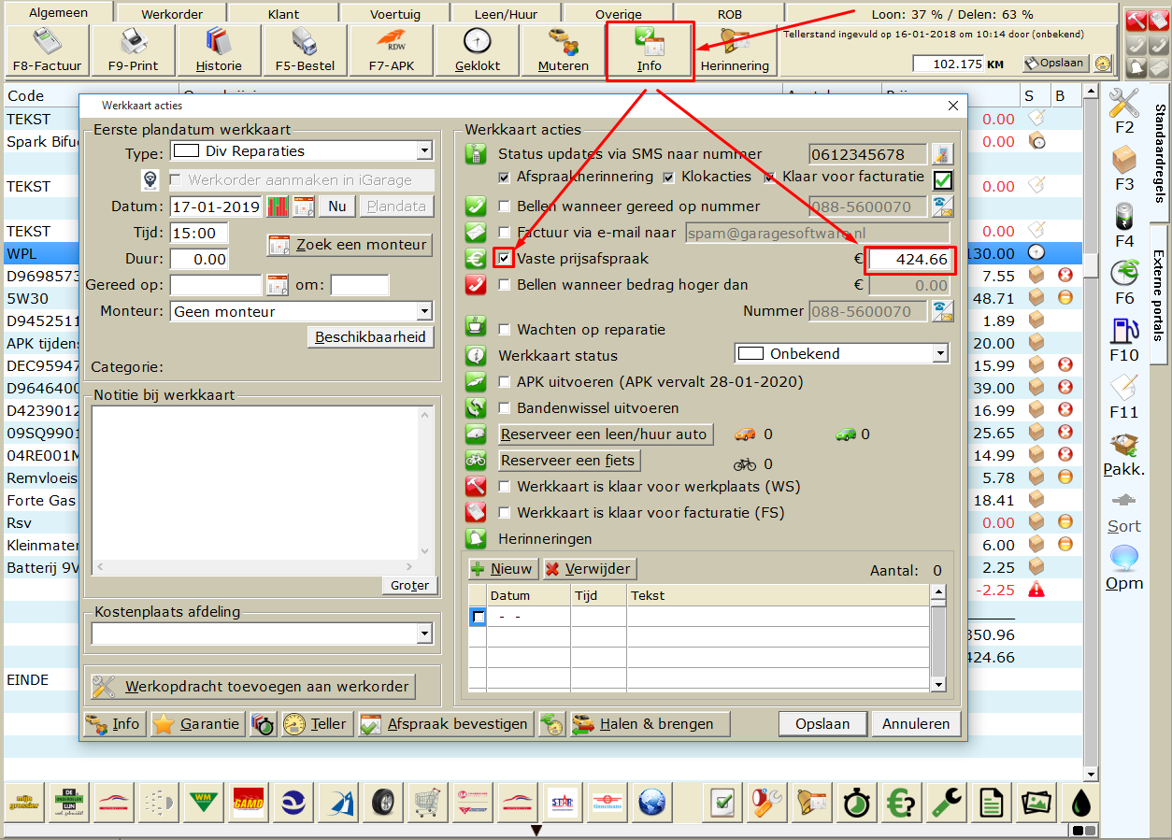Tick the Bandenwissel uitvoeren checkbox
The height and width of the screenshot is (840, 1172).
pos(505,408)
